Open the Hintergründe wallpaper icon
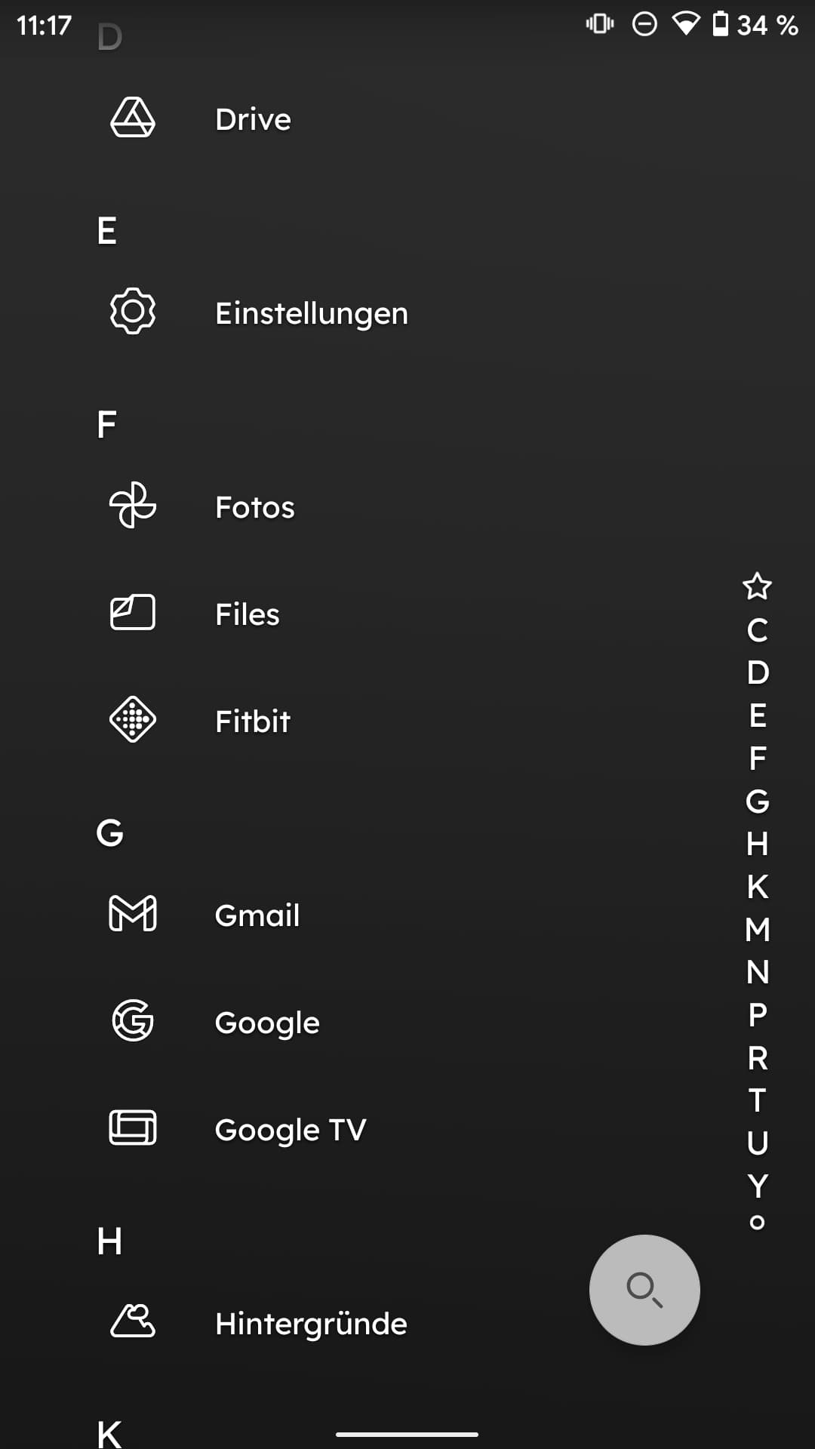 [x=133, y=1321]
